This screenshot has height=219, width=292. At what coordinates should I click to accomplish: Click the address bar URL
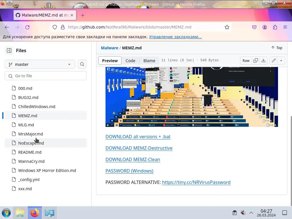click(x=129, y=27)
